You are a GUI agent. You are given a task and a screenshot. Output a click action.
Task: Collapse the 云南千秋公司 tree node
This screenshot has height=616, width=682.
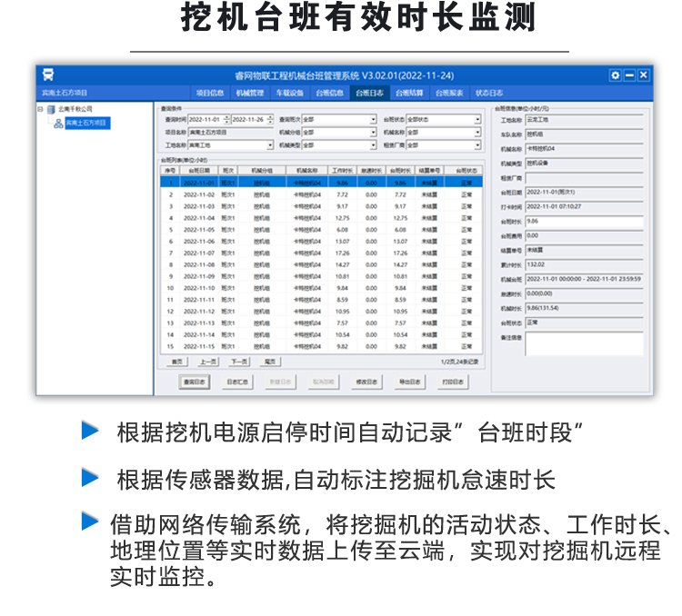click(x=41, y=109)
